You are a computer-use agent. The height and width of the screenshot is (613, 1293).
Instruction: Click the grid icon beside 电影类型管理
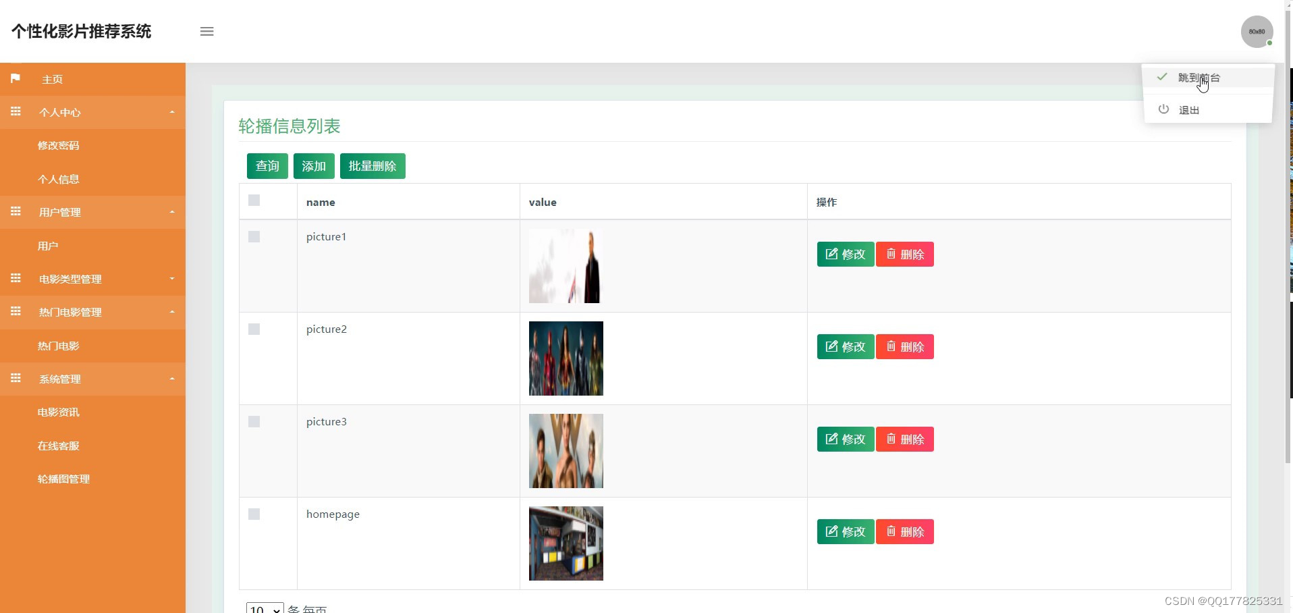(x=16, y=278)
